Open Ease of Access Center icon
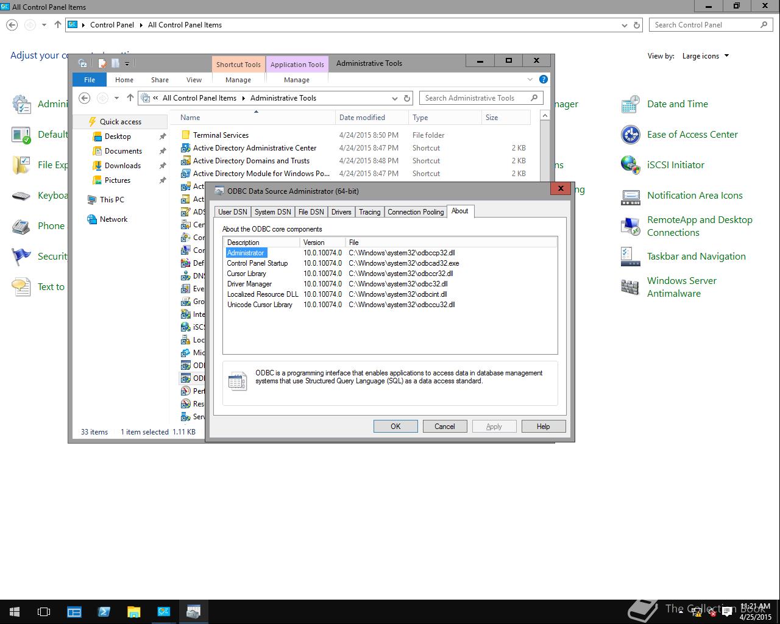 pos(630,135)
